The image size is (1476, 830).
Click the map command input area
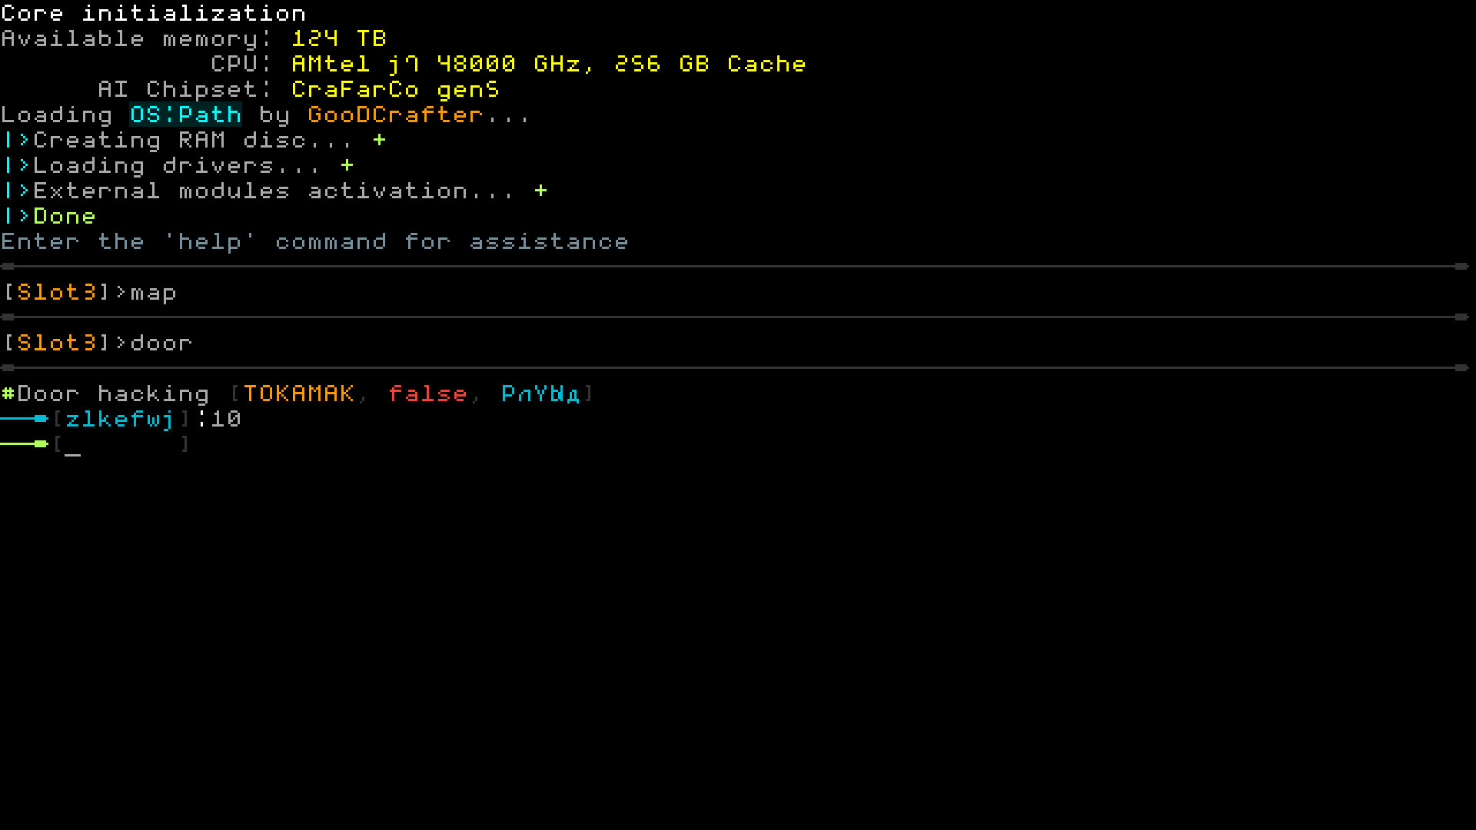[153, 292]
